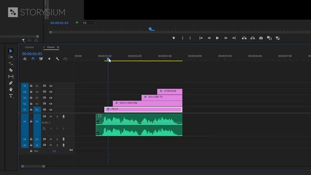Screen dimensions: 311x175
Task: Add a marker in the timeline panel
Action: [x=49, y=59]
